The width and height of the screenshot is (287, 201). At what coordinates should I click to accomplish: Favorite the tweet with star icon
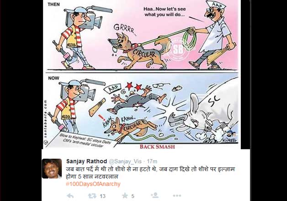tap(125, 196)
